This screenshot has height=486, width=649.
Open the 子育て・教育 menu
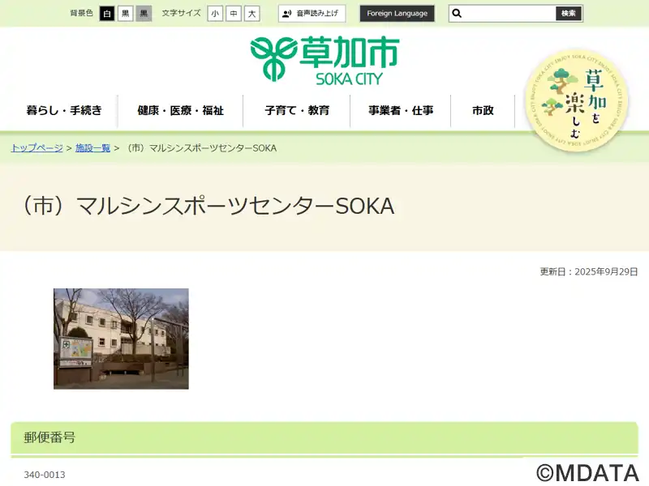tap(297, 111)
